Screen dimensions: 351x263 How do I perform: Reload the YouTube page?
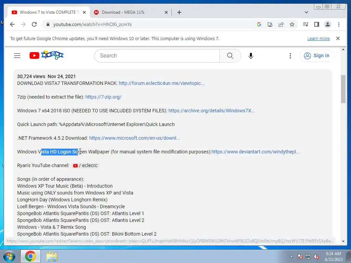click(34, 24)
